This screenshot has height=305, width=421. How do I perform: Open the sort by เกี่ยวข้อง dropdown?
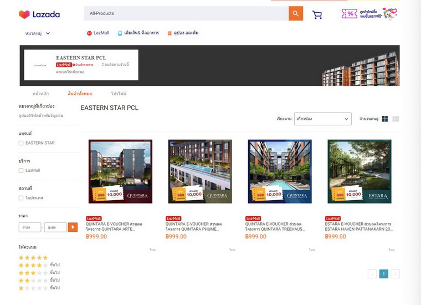pos(323,119)
